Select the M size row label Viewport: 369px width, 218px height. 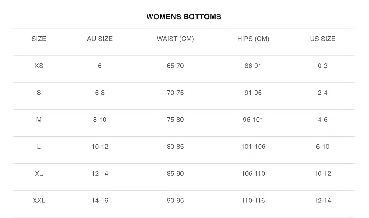[x=39, y=120]
